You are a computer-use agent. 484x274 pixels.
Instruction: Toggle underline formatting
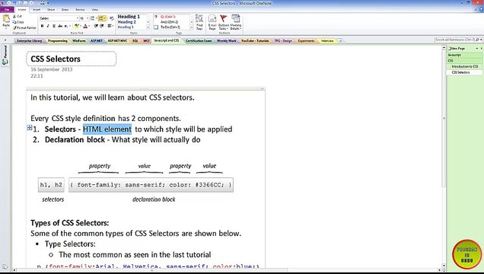pyautogui.click(x=54, y=26)
